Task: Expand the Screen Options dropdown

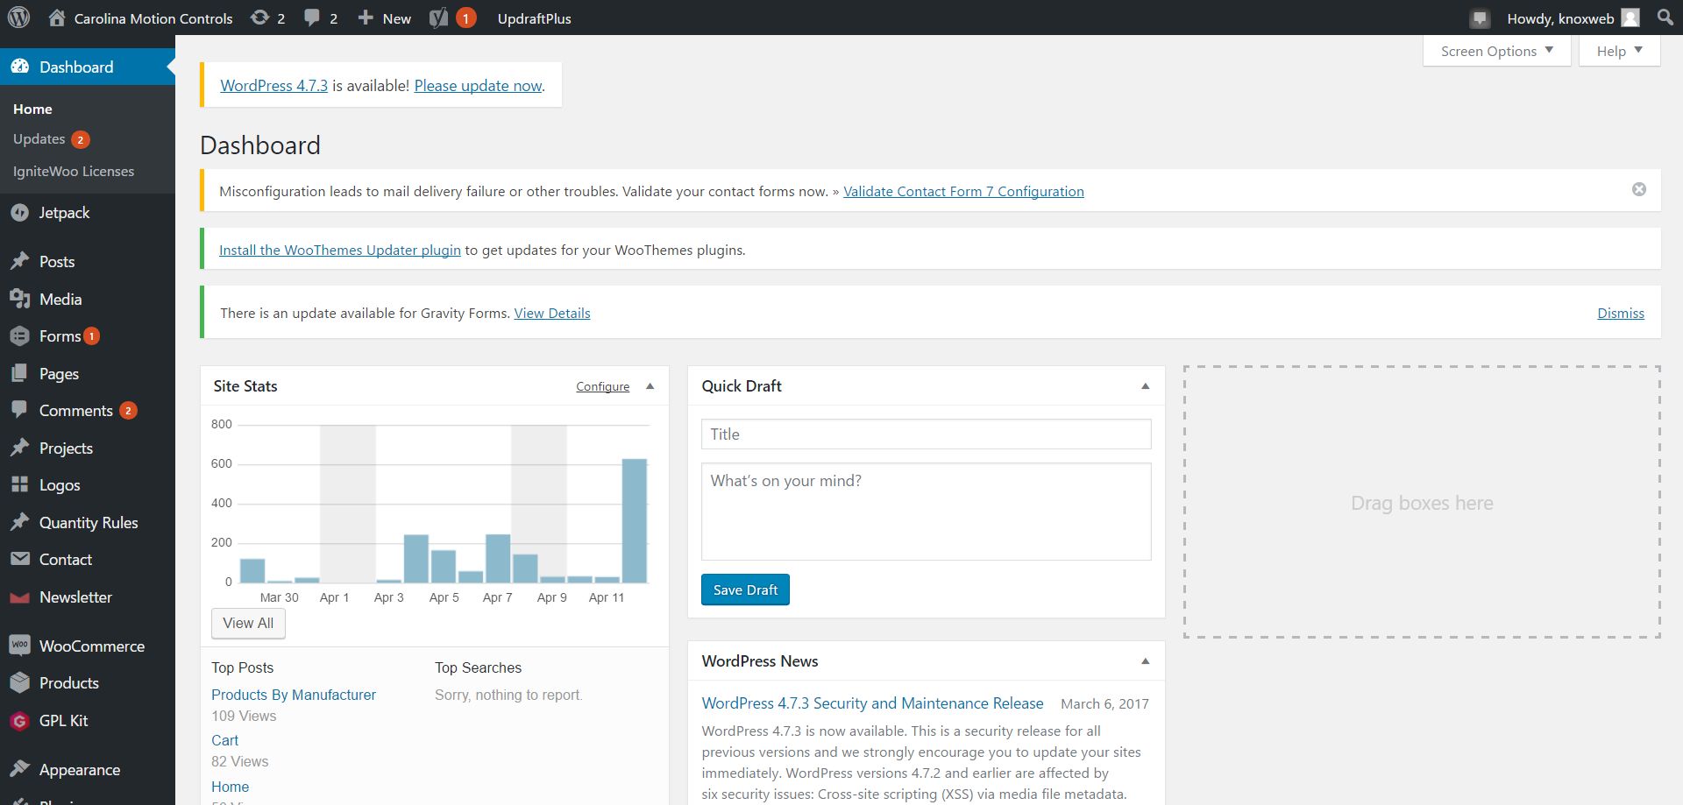Action: (1496, 51)
